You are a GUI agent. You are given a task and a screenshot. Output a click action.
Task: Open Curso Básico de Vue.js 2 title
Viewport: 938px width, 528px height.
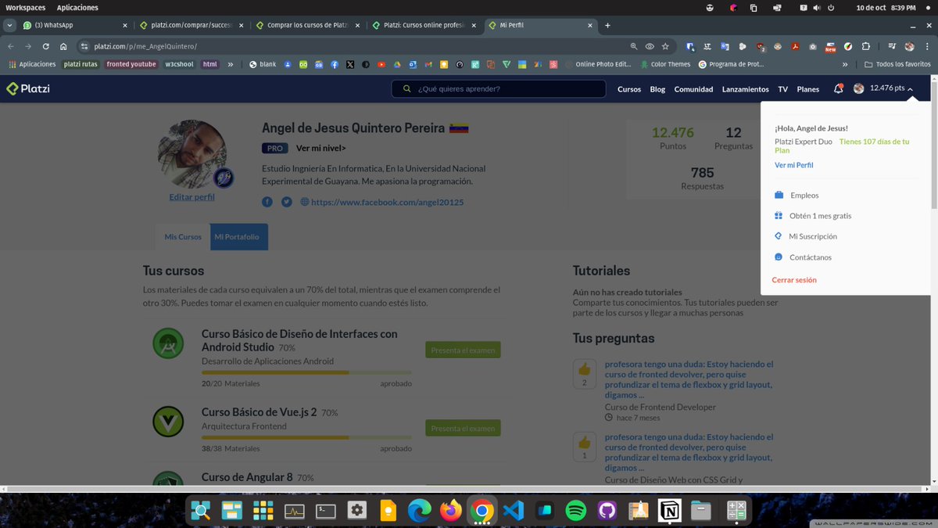pyautogui.click(x=259, y=412)
